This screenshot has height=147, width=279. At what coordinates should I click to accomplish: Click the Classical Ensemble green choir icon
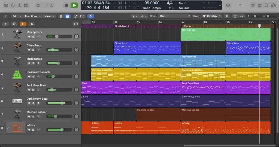[x=17, y=75]
